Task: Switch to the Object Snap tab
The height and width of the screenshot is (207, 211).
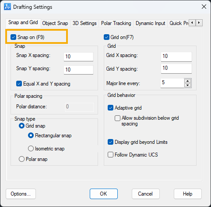Action: pos(55,23)
